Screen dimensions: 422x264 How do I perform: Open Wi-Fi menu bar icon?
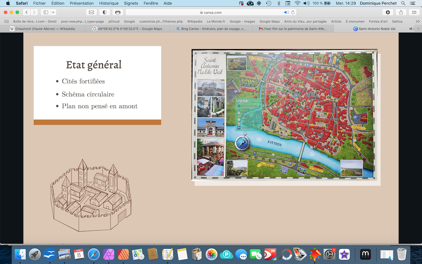[x=298, y=3]
